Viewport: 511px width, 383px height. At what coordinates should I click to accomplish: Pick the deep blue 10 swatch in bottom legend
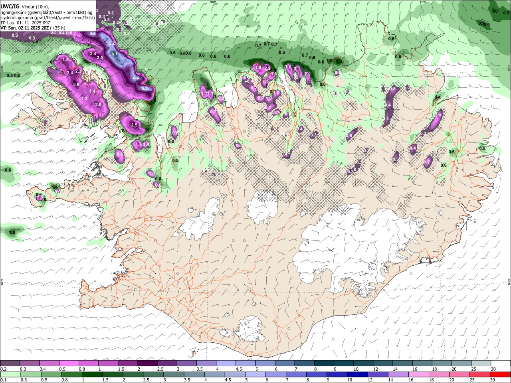[x=357, y=374]
